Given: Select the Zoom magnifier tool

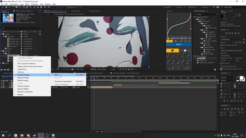Looking at the screenshot, I should click(9, 7).
